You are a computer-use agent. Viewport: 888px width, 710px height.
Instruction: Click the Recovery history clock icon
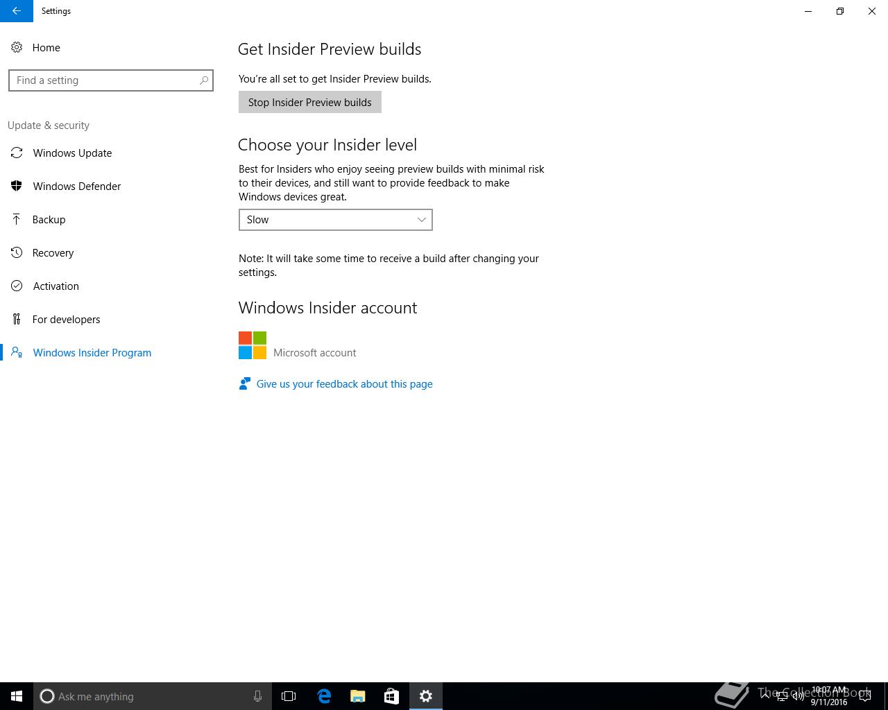click(x=17, y=252)
